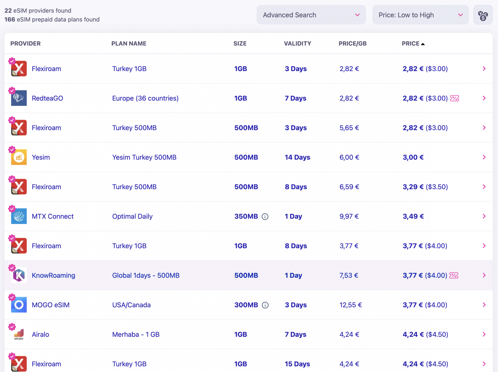Click coupon icon on RedteaGO price
The height and width of the screenshot is (372, 498).
(x=454, y=99)
